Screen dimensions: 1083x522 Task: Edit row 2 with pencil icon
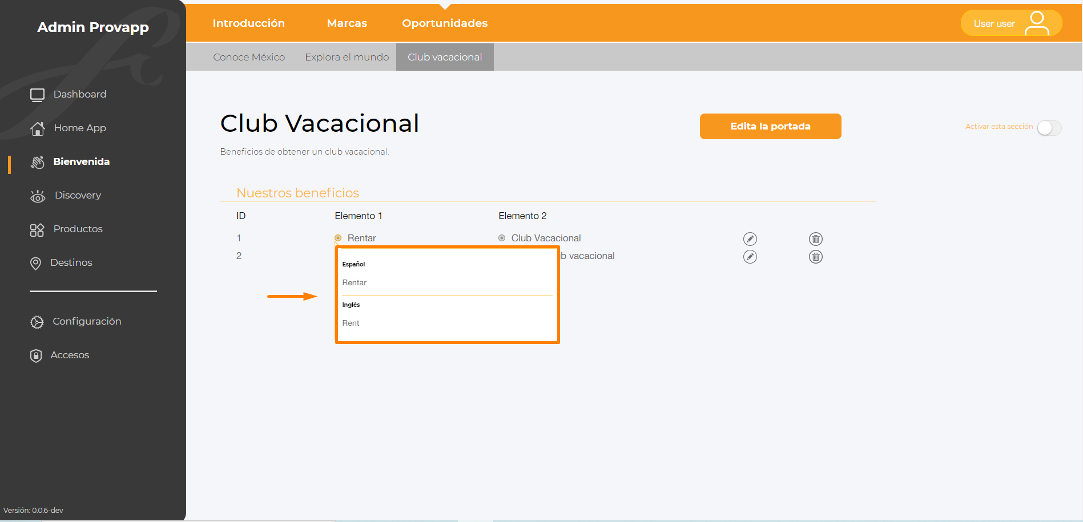coord(750,257)
